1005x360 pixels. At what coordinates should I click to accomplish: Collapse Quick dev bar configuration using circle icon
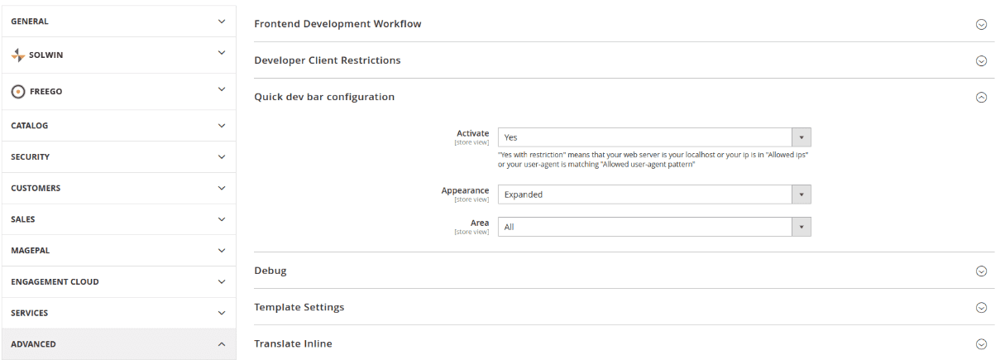pyautogui.click(x=981, y=97)
